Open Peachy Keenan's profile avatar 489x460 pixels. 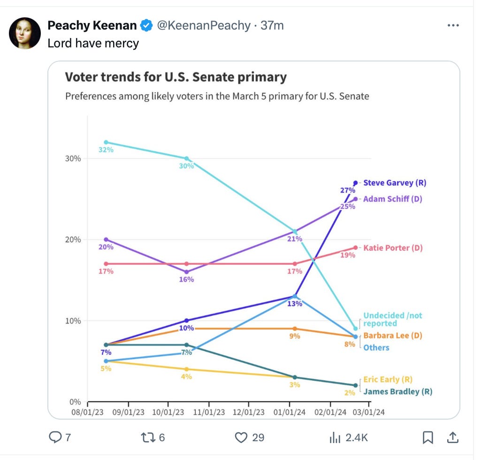(25, 33)
